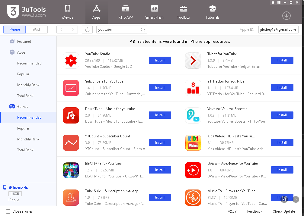This screenshot has height=216, width=304.
Task: Install UView - View4View for YouTube
Action: pos(282,170)
